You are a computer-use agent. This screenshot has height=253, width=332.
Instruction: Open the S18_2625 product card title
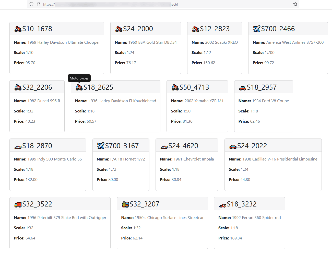click(98, 87)
